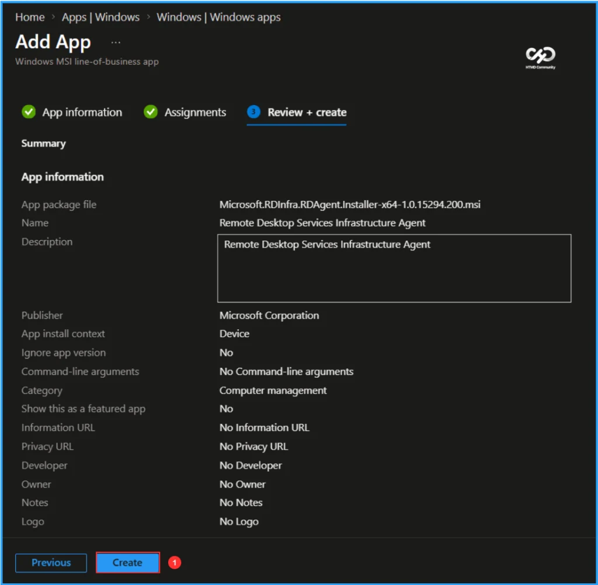Click the Logo label
The width and height of the screenshot is (598, 585).
click(33, 521)
